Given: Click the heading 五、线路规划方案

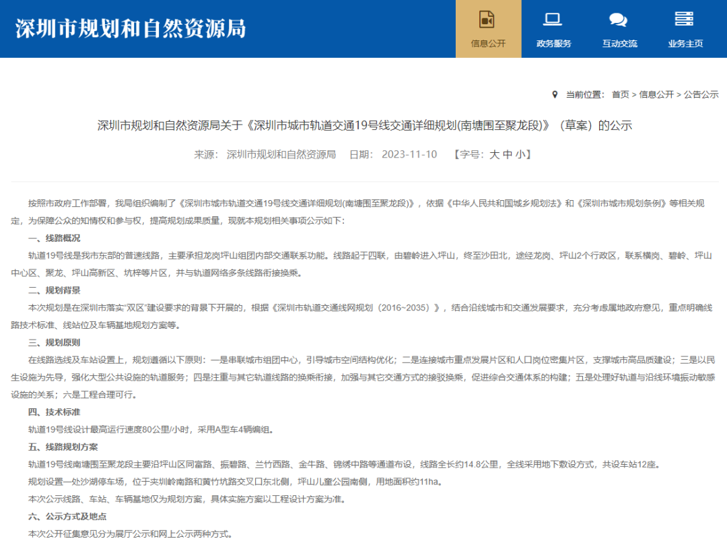Looking at the screenshot, I should (x=63, y=447).
